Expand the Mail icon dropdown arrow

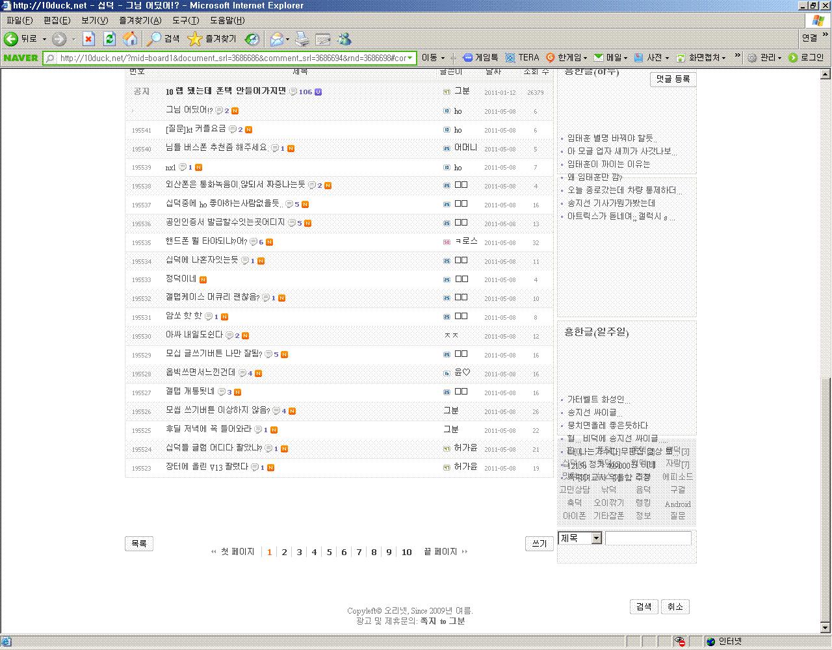[x=288, y=39]
